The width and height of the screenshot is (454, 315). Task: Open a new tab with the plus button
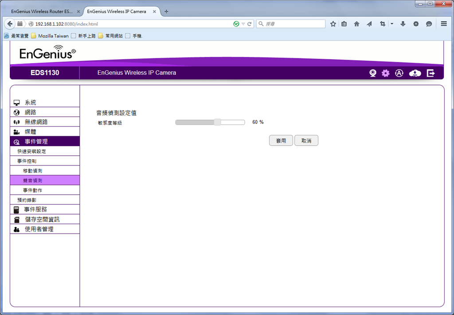[166, 12]
